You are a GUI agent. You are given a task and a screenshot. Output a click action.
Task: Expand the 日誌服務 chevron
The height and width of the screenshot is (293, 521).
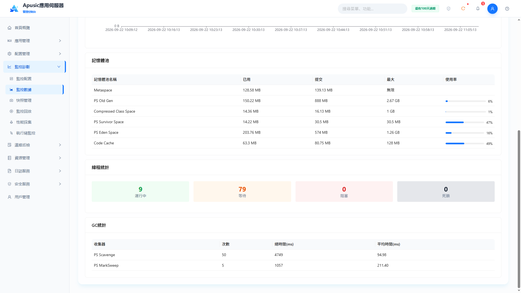pos(60,171)
